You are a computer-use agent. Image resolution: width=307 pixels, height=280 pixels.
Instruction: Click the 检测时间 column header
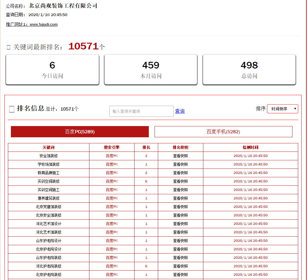(x=250, y=147)
